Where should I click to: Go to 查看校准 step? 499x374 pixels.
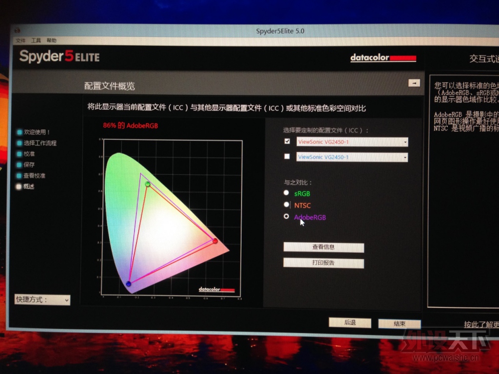tap(35, 175)
